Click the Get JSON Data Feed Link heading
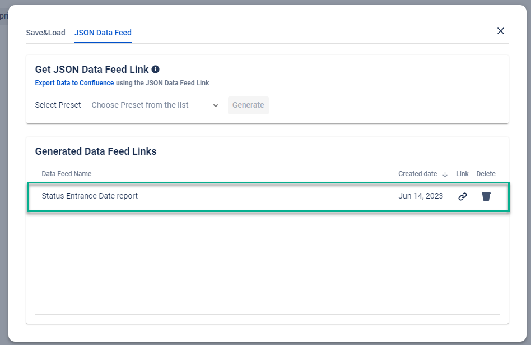The width and height of the screenshot is (531, 345). (x=92, y=70)
